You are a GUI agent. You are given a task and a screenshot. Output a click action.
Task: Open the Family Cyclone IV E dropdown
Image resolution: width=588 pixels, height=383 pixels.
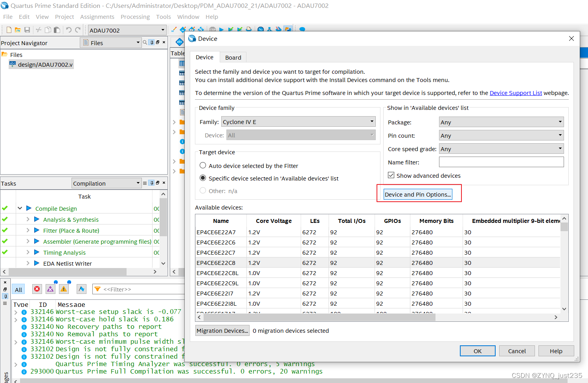(298, 122)
